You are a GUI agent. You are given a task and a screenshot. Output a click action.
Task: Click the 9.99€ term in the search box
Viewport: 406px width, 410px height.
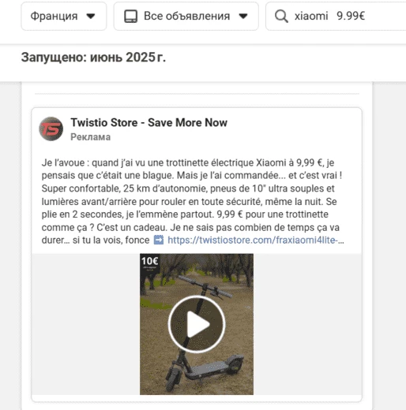351,16
